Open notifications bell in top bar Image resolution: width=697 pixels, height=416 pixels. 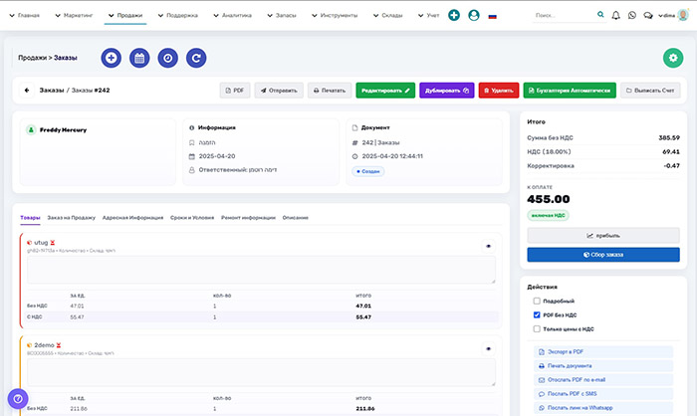tap(615, 16)
